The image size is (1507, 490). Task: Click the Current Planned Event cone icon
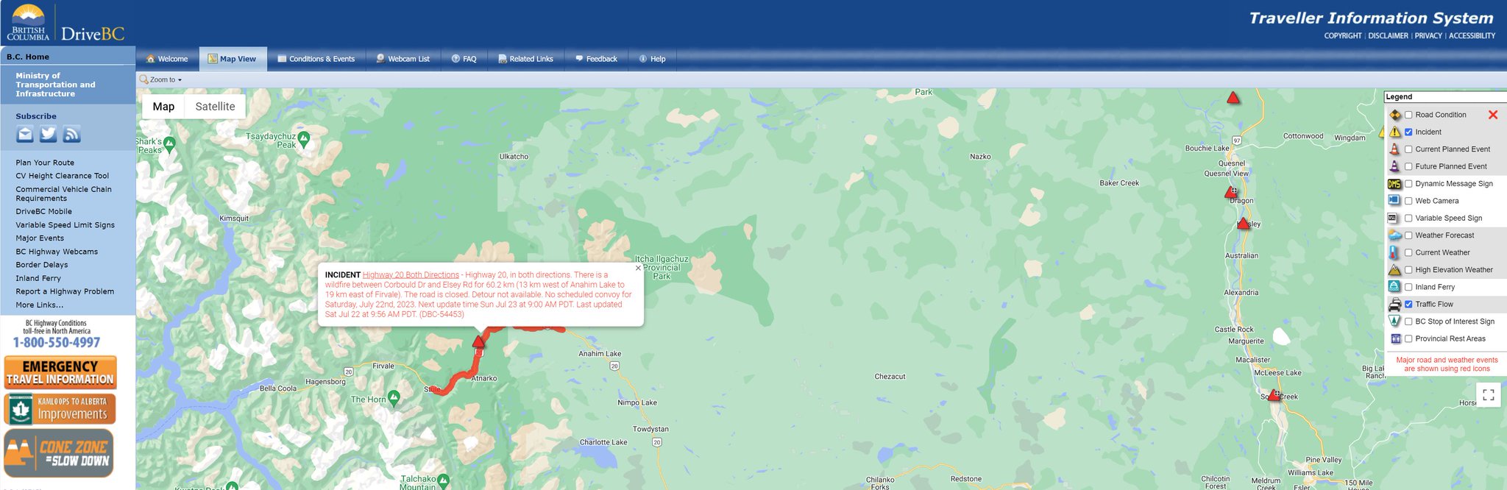click(1394, 149)
